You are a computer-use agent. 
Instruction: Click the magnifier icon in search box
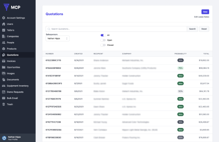[x=49, y=29]
